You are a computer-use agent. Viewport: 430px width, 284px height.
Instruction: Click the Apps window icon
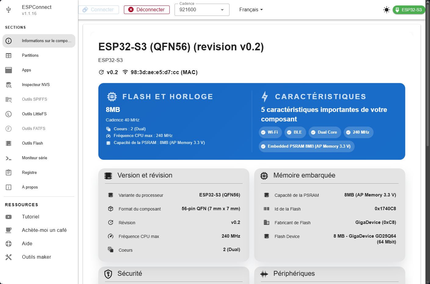tap(9, 70)
